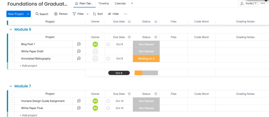Collapse the Module 6 group
The width and height of the screenshot is (269, 117).
(x=11, y=30)
